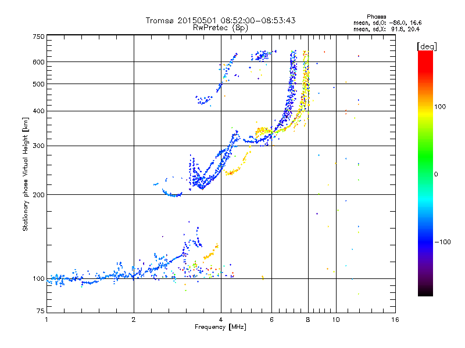Click the x-axis tick label '4'
Image resolution: width=465 pixels, height=348 pixels.
coord(221,320)
